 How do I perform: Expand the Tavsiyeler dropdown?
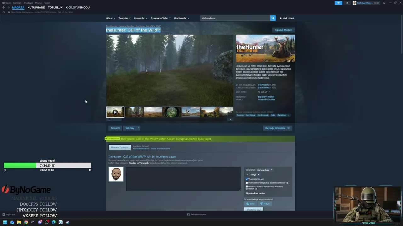pyautogui.click(x=125, y=18)
